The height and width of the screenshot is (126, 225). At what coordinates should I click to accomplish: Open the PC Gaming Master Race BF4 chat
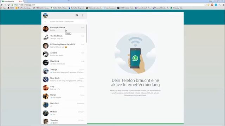(64, 45)
